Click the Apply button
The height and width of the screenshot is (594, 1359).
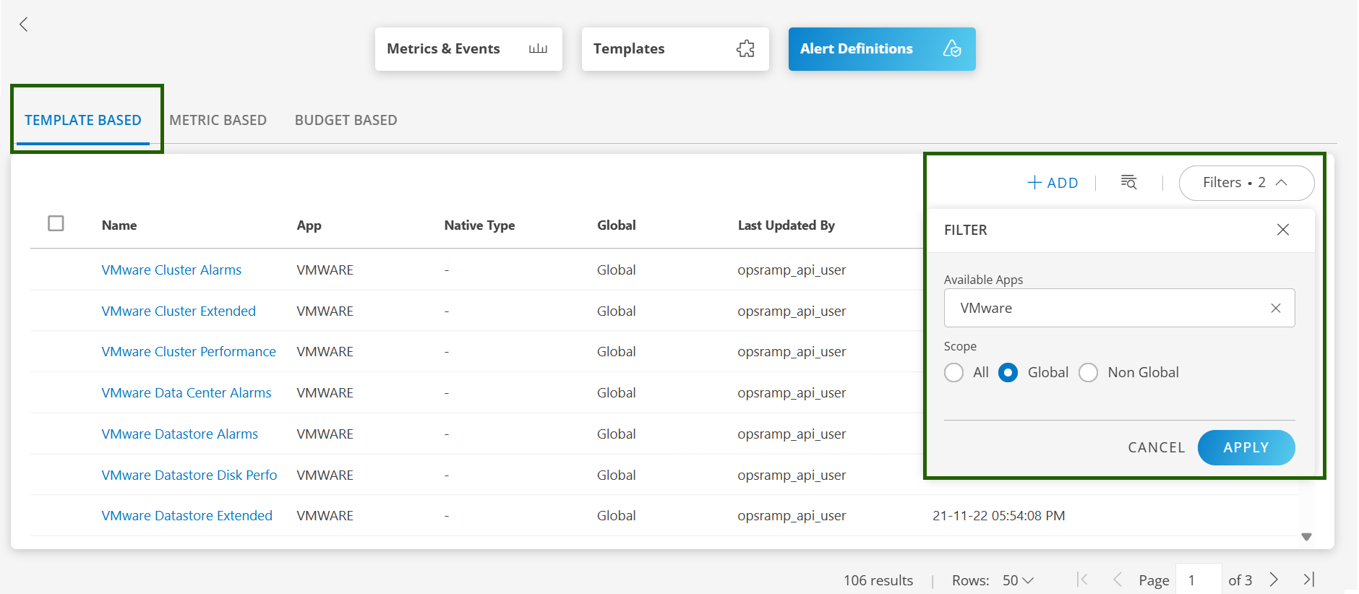1246,448
